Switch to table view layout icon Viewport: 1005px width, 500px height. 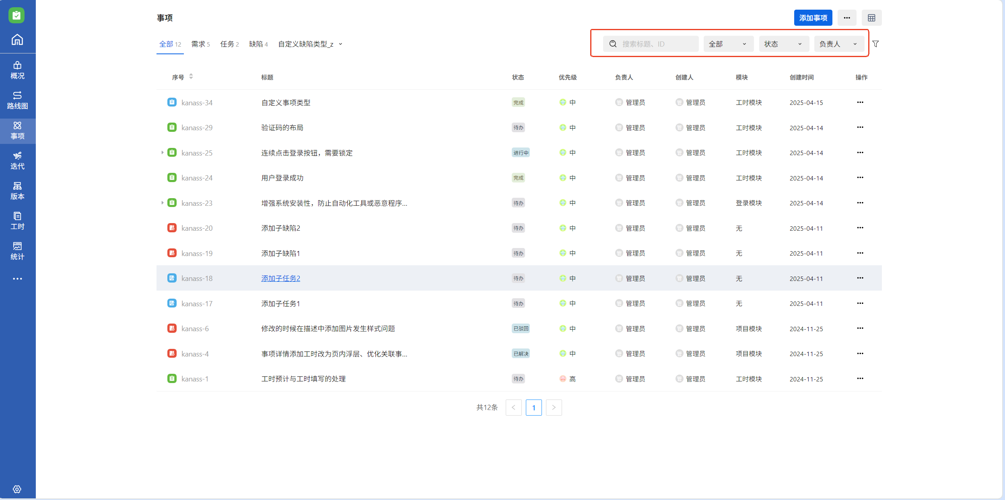871,18
